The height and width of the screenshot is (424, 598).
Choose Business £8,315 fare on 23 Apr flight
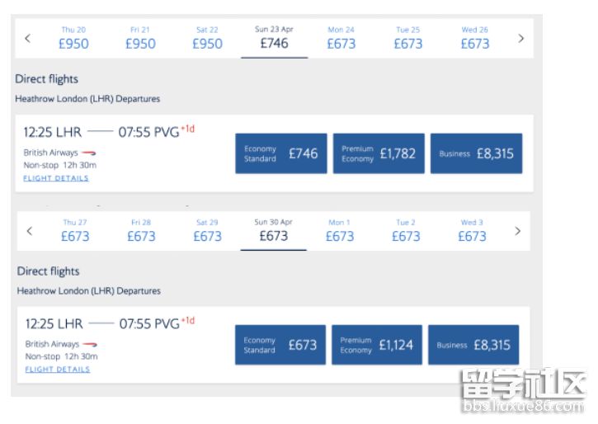coord(477,153)
